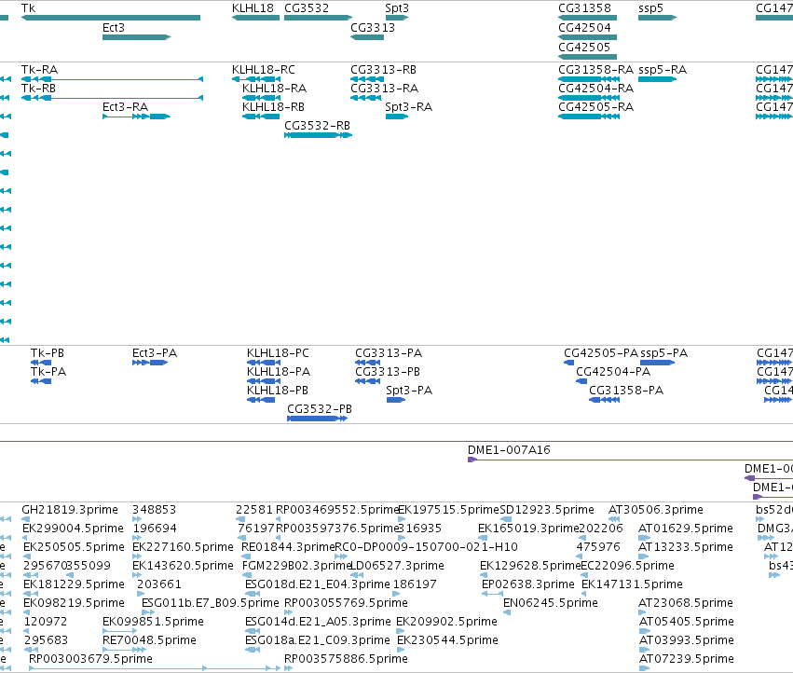Select the CG42505-PA protein feature

point(568,363)
